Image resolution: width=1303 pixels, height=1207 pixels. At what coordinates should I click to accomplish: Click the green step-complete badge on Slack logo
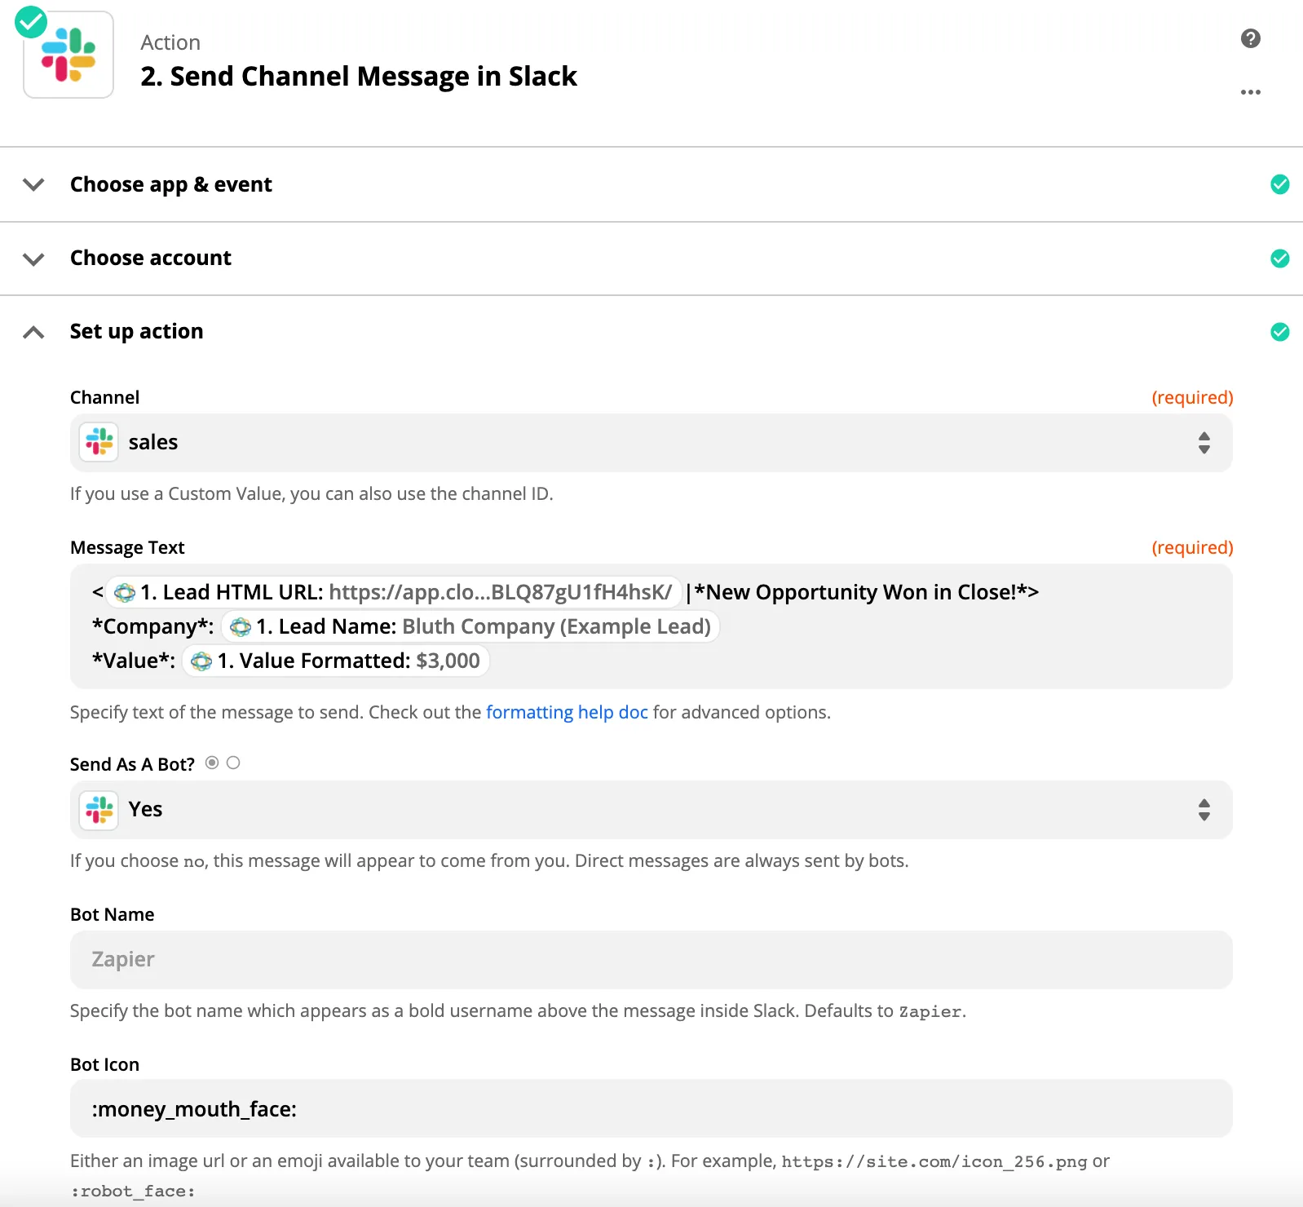pyautogui.click(x=31, y=22)
